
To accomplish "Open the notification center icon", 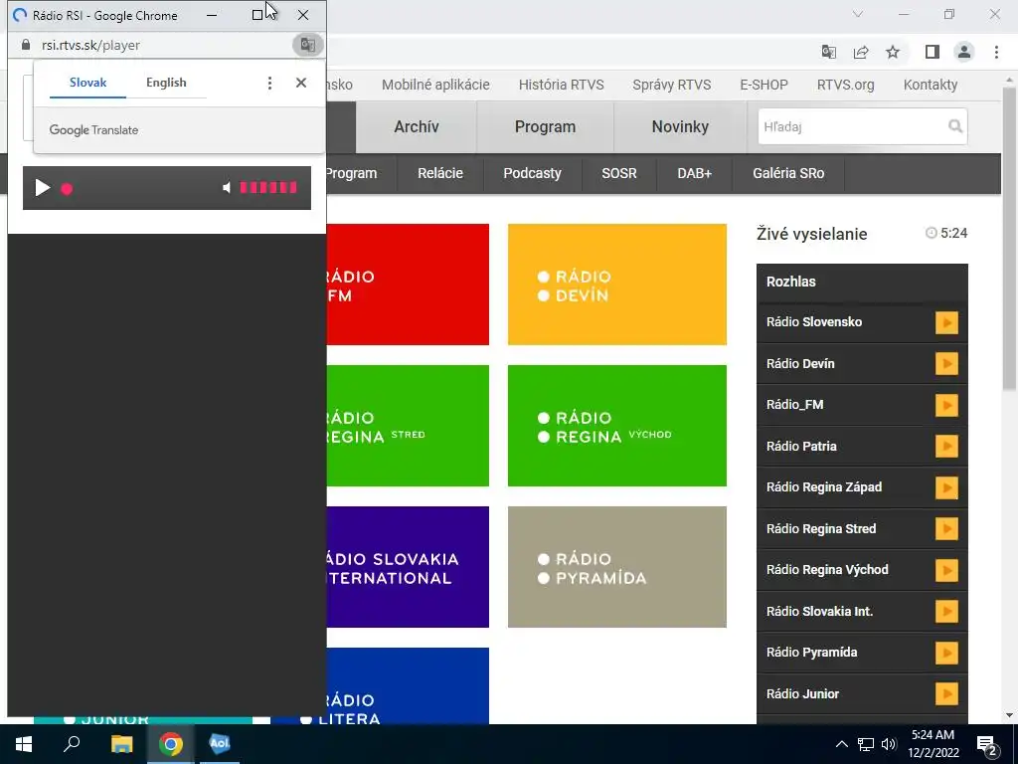I will coord(987,745).
